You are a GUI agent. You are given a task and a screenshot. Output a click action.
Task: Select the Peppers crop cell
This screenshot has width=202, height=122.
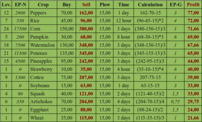[x=43, y=13]
